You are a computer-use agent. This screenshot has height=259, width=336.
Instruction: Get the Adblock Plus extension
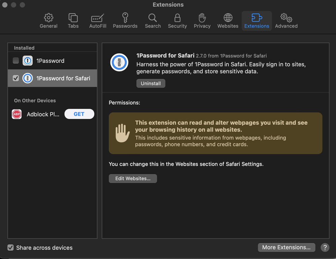tap(79, 114)
